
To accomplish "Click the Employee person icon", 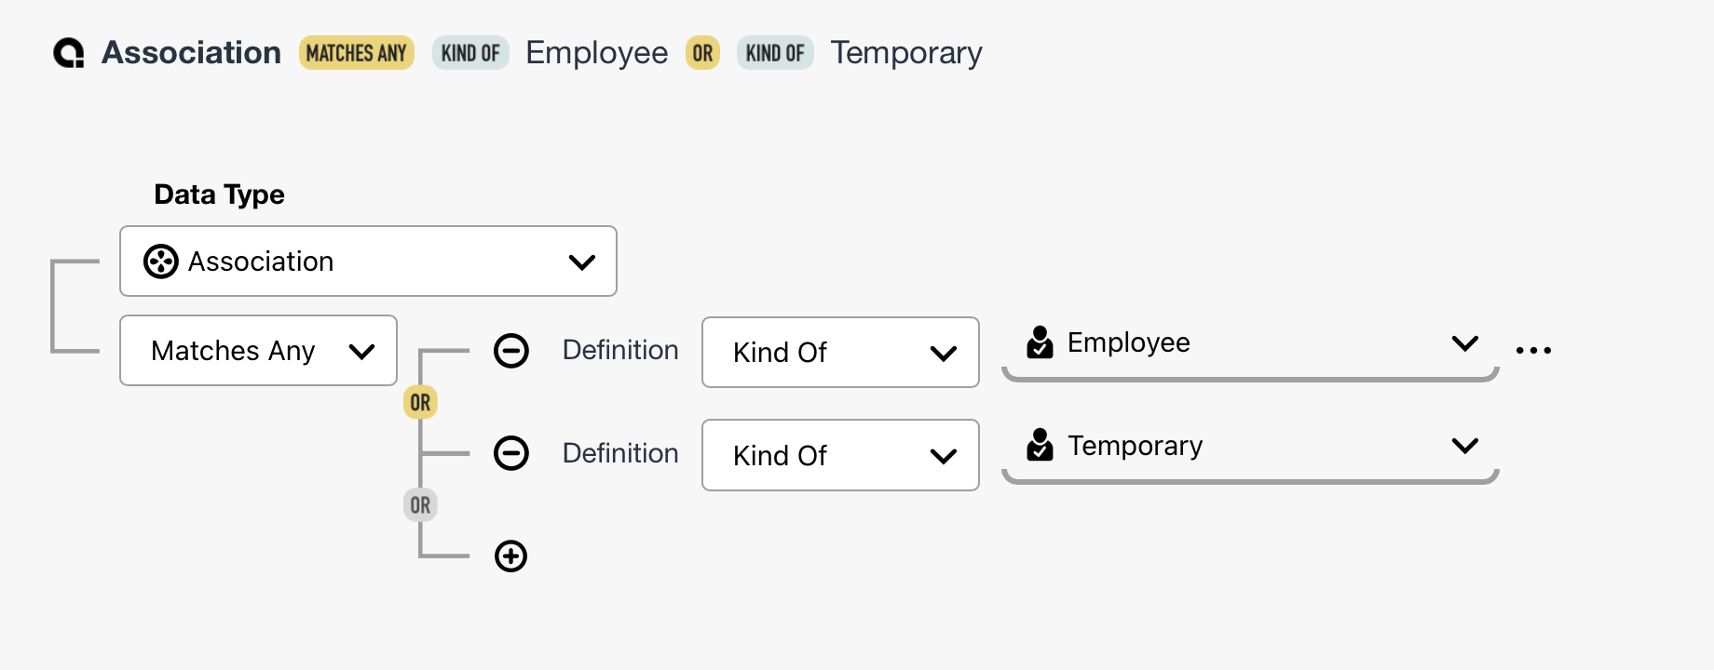I will tap(1040, 342).
